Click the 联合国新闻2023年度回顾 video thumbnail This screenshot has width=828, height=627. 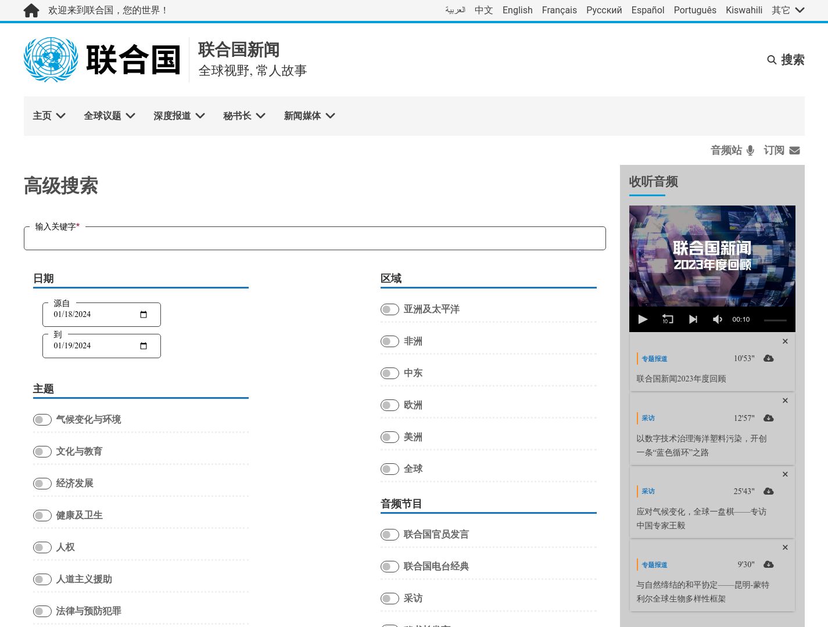click(x=712, y=256)
